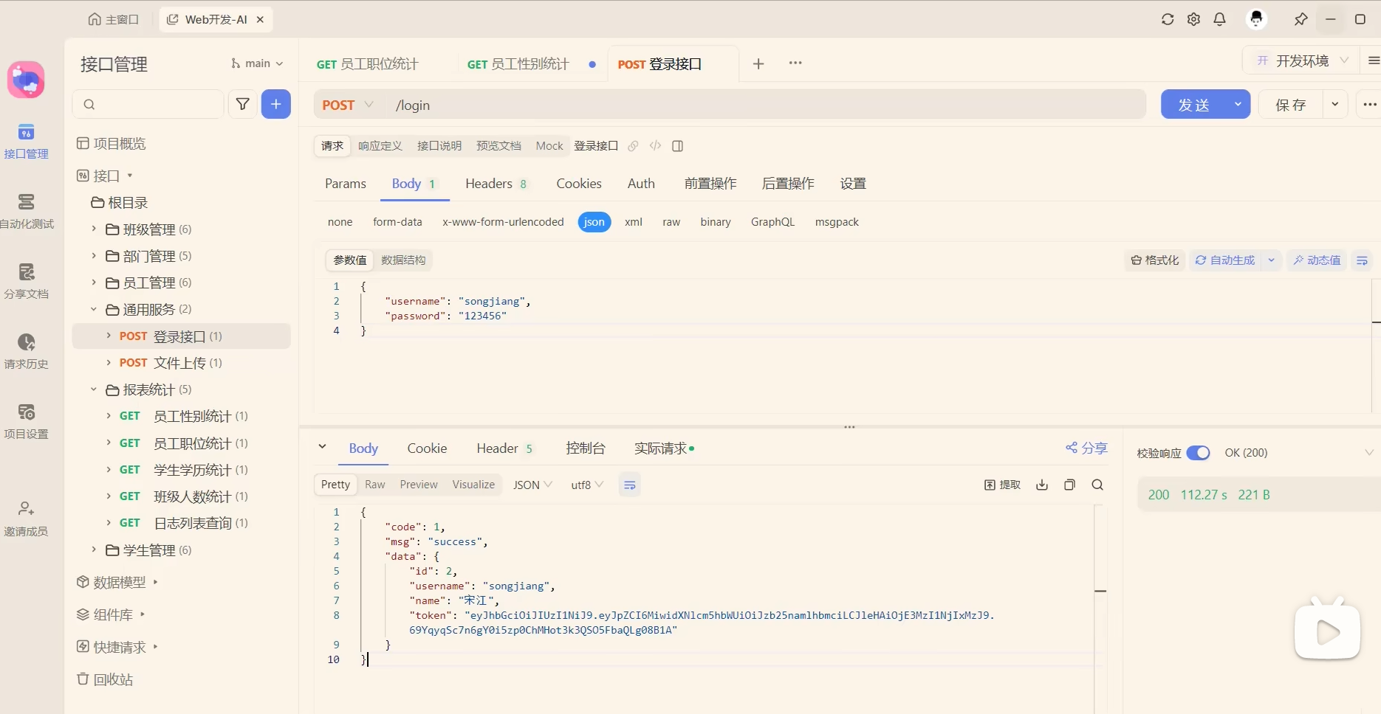Click the download response icon

coord(1042,485)
